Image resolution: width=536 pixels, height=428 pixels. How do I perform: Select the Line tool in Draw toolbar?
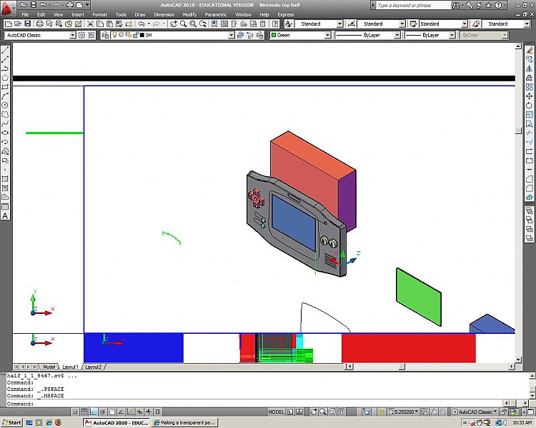click(5, 50)
